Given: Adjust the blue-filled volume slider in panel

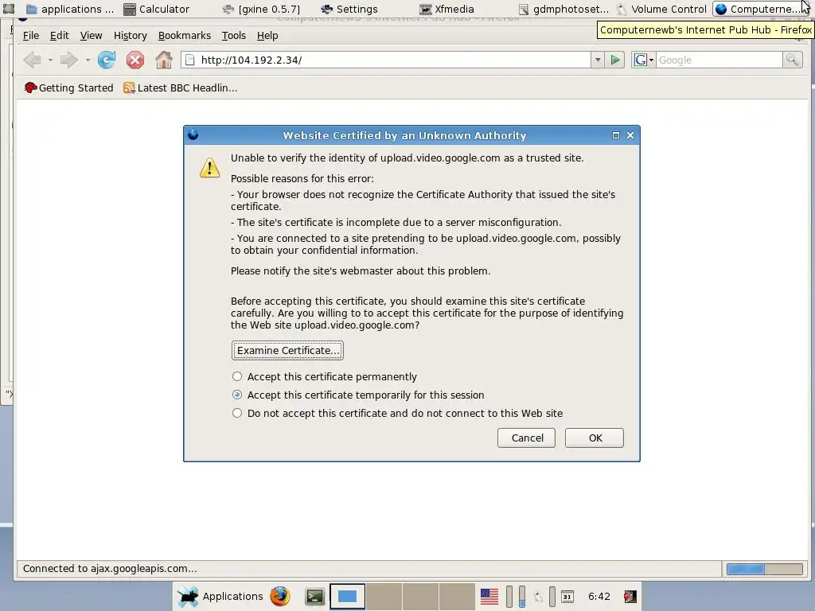Looking at the screenshot, I should tap(522, 597).
